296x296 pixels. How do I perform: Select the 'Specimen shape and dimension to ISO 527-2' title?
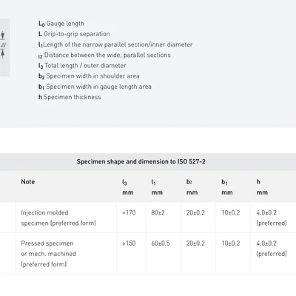click(141, 161)
